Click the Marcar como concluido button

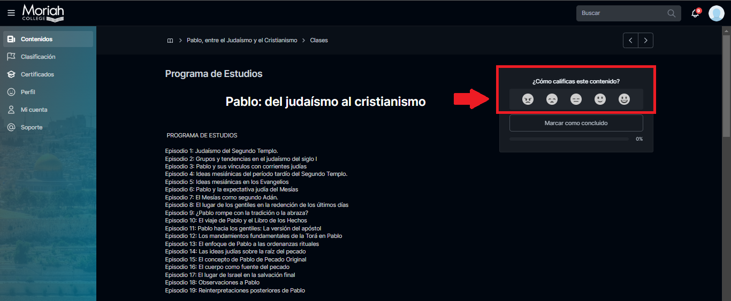576,123
